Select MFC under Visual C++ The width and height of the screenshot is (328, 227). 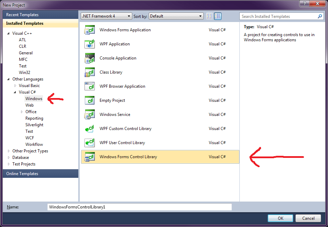click(x=23, y=60)
